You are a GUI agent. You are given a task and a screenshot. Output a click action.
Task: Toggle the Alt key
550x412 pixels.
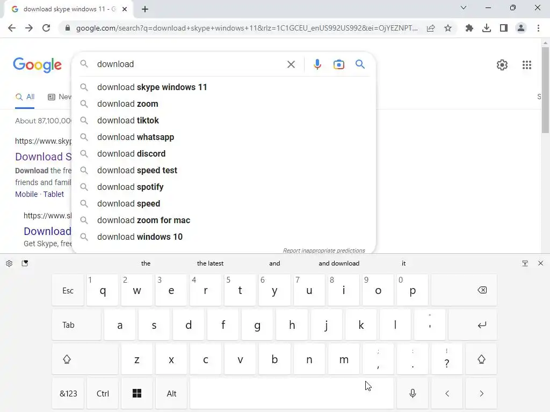click(171, 393)
